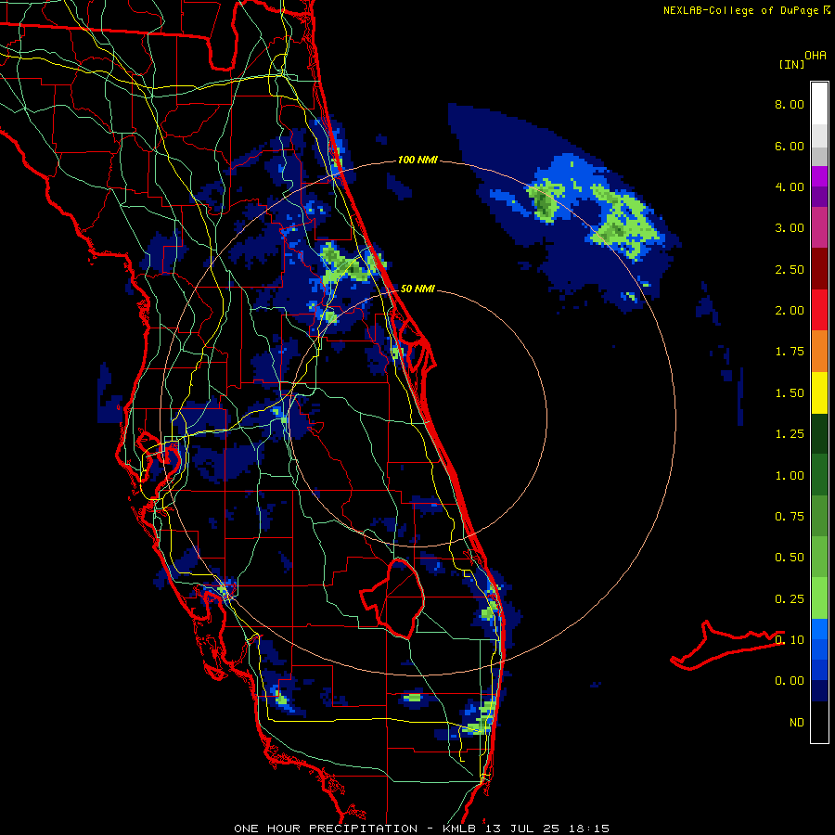Click the 6.00 legend value
Screen dimensions: 835x835
790,146
